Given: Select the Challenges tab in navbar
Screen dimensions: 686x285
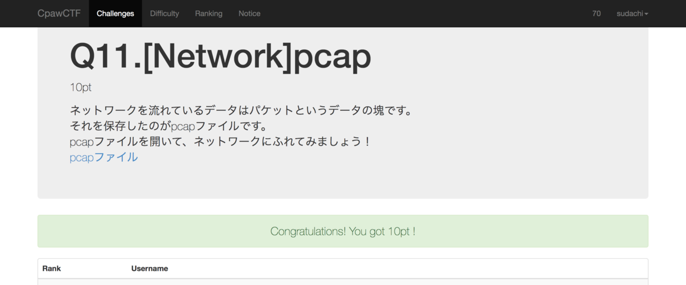Looking at the screenshot, I should [115, 13].
